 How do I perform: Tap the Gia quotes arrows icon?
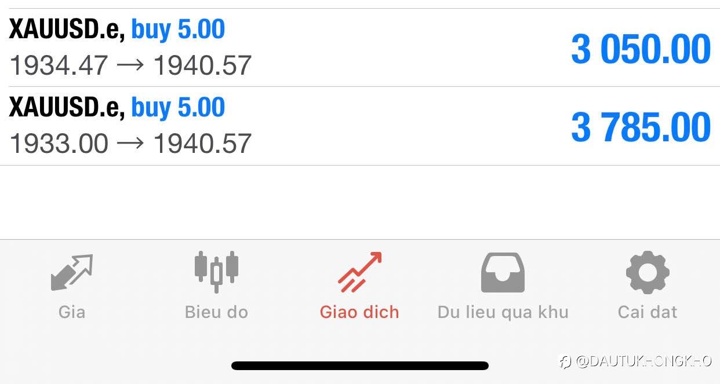click(72, 272)
